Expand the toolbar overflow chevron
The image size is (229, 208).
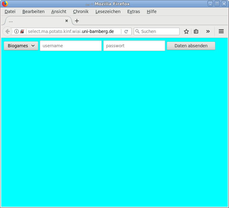pos(208,31)
